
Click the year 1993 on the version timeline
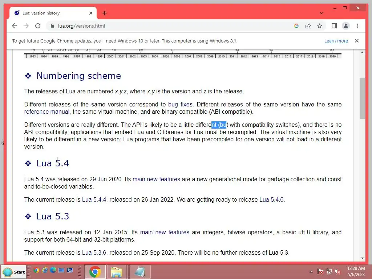pyautogui.click(x=33, y=56)
